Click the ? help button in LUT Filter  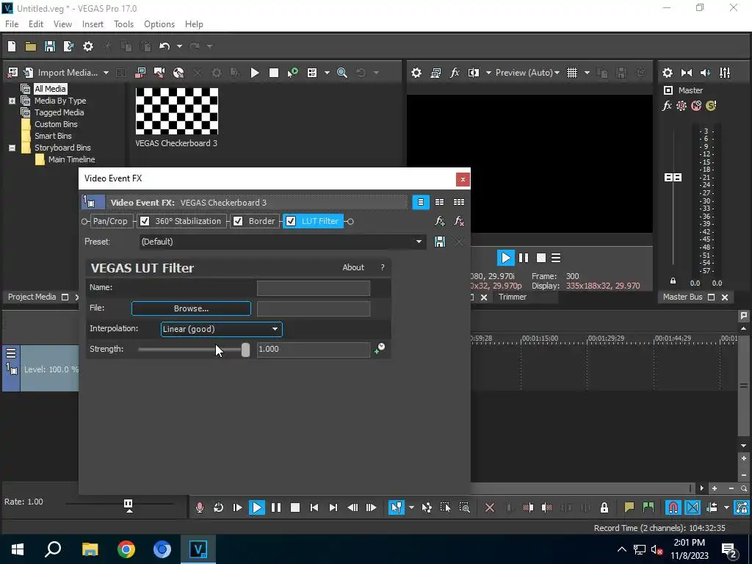(382, 267)
